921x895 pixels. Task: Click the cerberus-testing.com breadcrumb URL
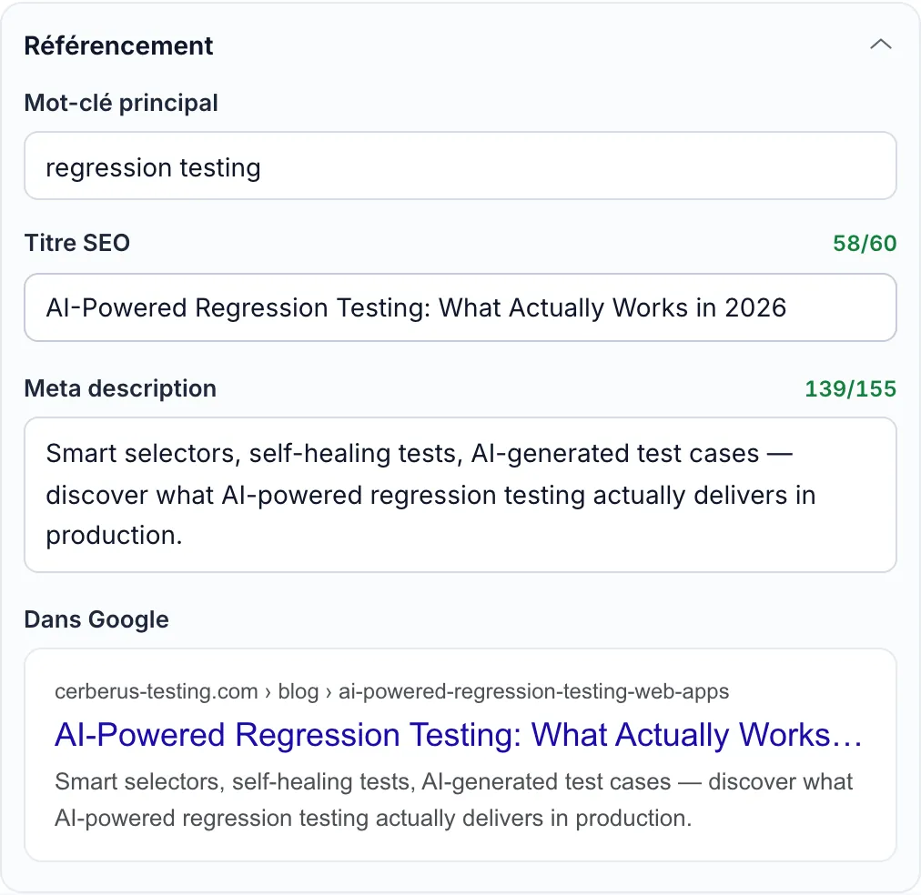point(391,691)
